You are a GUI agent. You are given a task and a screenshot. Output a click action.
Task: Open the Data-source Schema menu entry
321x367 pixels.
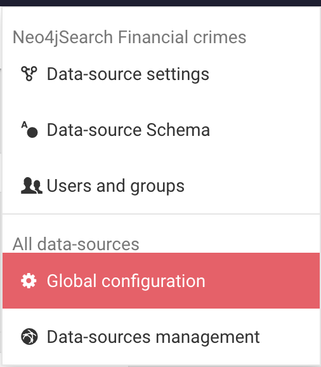pos(161,130)
